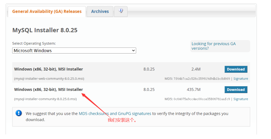Click the (mysql-installer-web-community-8.0.25.0.msi) filename
The width and height of the screenshot is (271, 139).
[x=49, y=79]
